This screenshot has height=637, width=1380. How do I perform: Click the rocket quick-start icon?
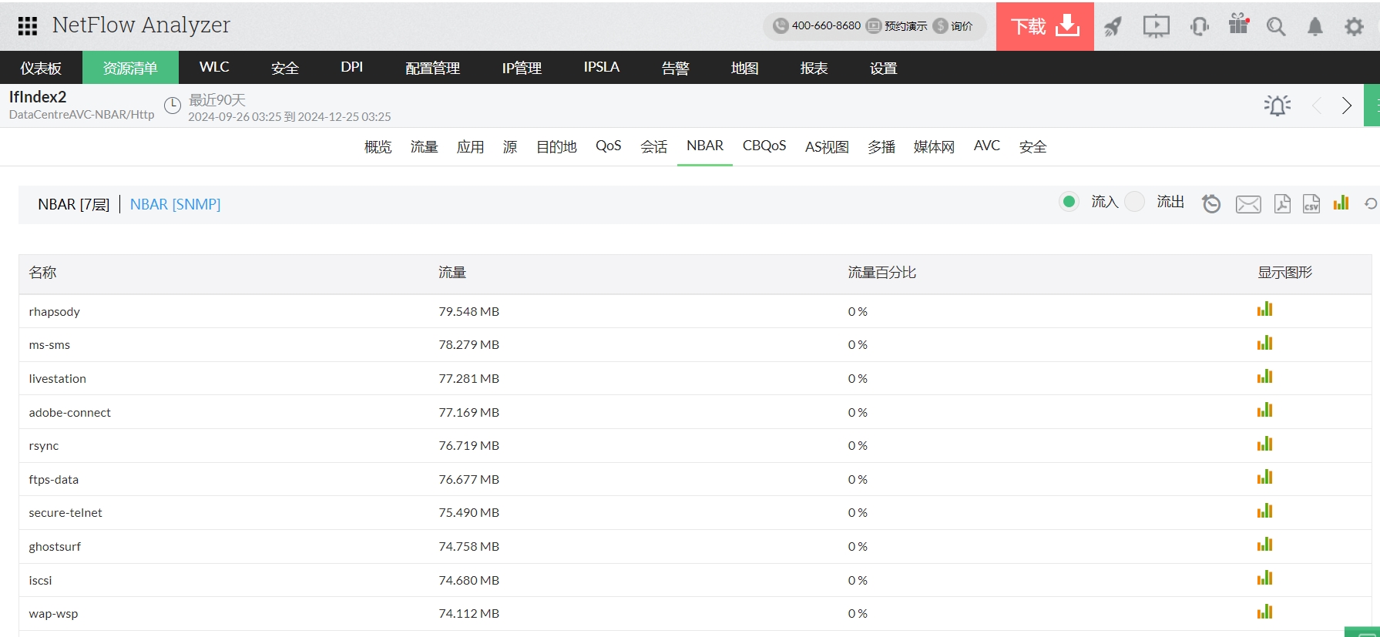click(1113, 27)
